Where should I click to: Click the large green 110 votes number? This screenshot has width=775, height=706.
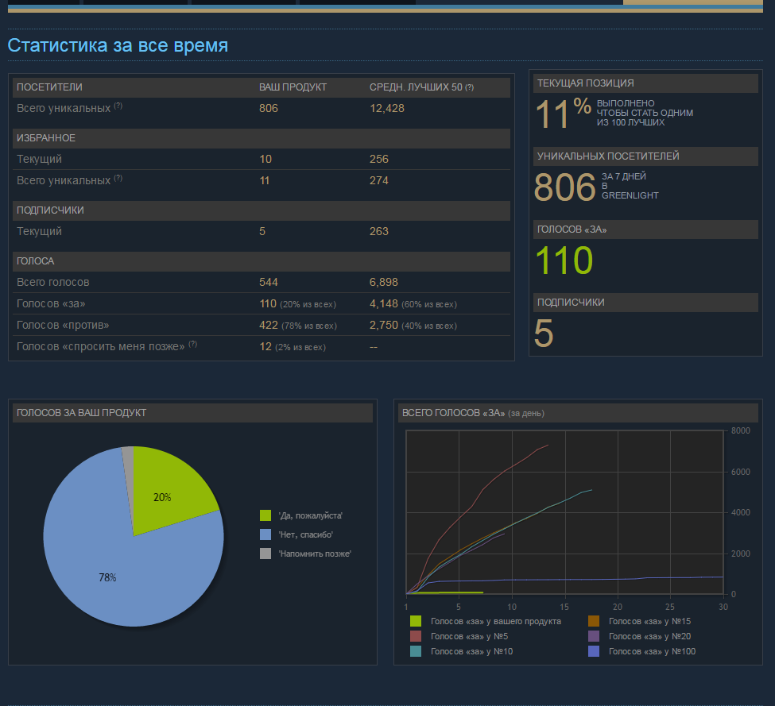point(564,260)
